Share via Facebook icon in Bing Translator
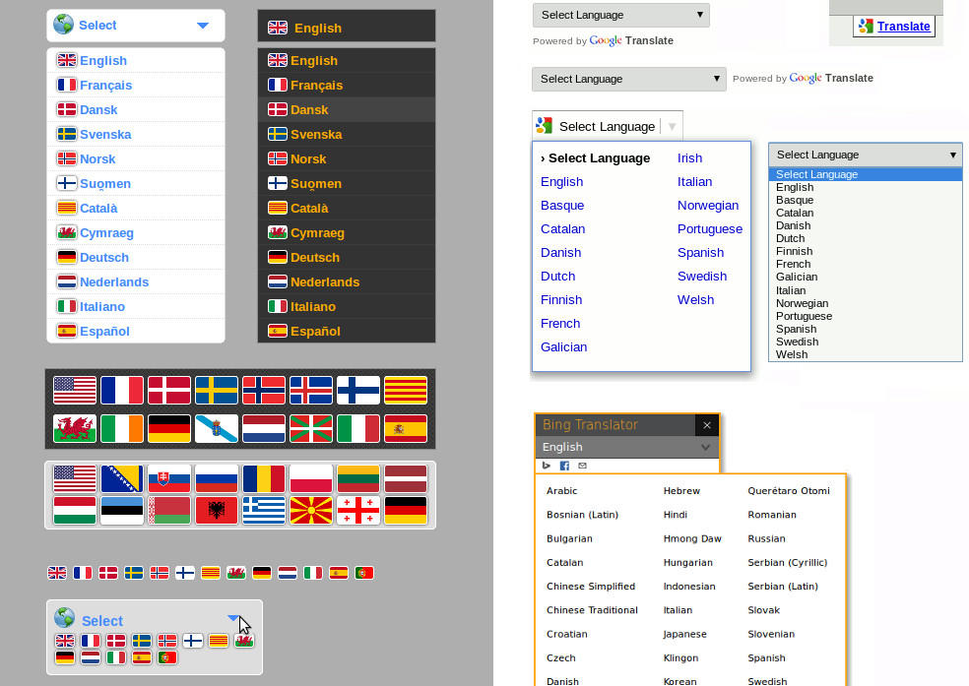The height and width of the screenshot is (686, 969). point(564,466)
